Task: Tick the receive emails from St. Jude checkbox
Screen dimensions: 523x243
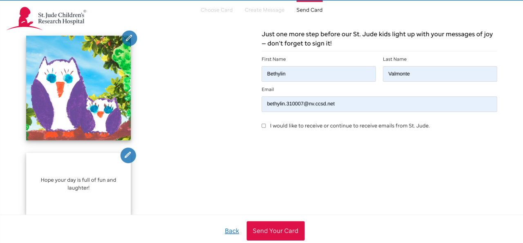Action: 264,126
